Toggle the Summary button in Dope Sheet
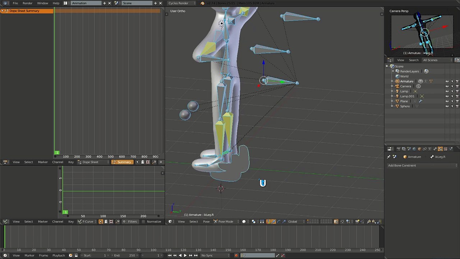 [121, 162]
